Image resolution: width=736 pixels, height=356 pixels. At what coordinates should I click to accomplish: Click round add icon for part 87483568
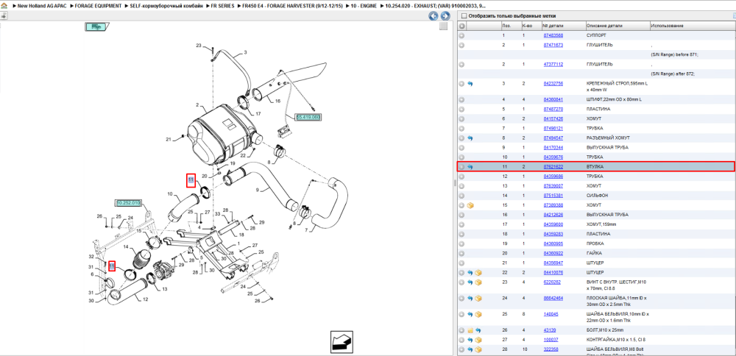[x=462, y=35]
